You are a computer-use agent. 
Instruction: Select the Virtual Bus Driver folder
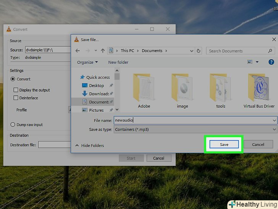259,91
